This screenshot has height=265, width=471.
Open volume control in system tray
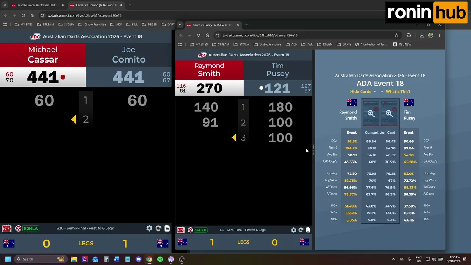[434, 259]
